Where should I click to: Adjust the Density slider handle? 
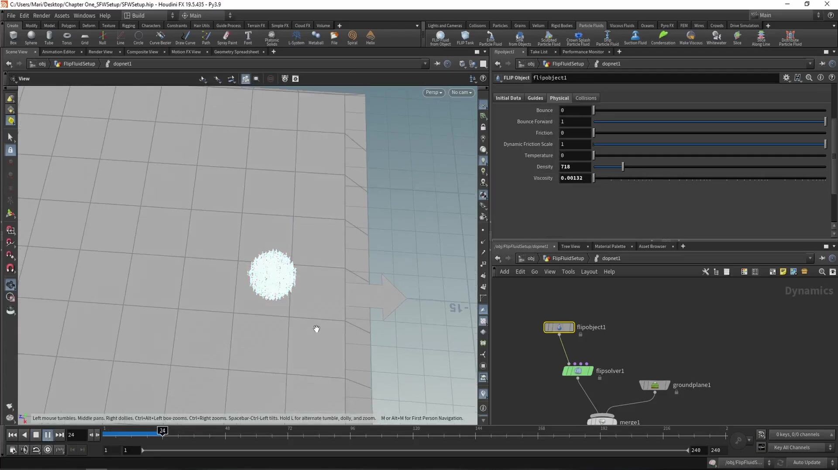point(623,167)
